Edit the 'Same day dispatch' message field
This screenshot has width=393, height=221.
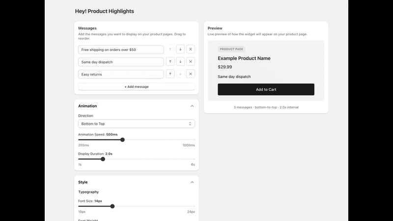click(121, 62)
